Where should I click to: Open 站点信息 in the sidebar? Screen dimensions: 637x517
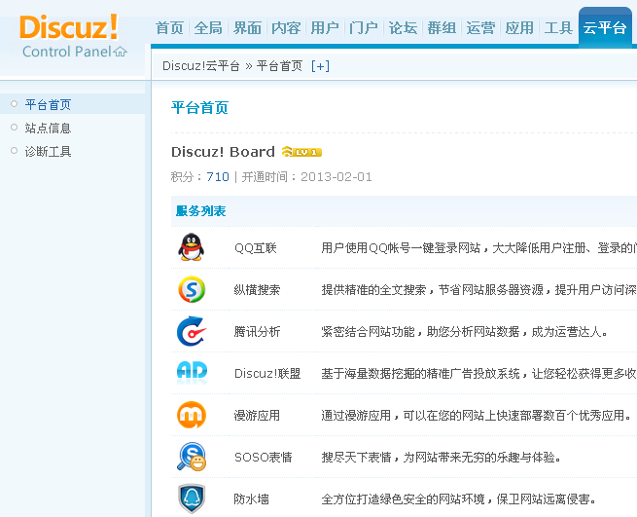tap(48, 129)
